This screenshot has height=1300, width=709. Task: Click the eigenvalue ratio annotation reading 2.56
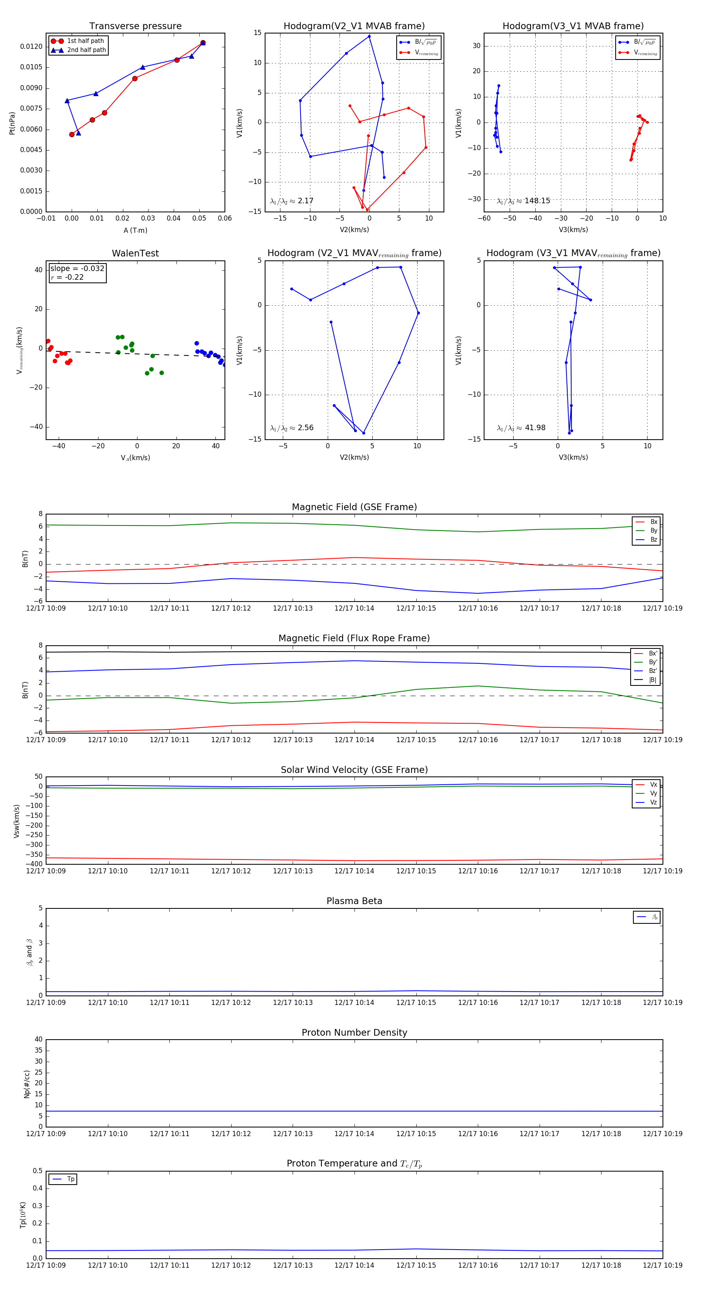[x=291, y=428]
